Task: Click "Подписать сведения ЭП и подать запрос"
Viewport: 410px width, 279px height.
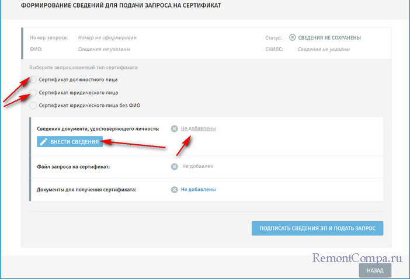Action: (317, 228)
